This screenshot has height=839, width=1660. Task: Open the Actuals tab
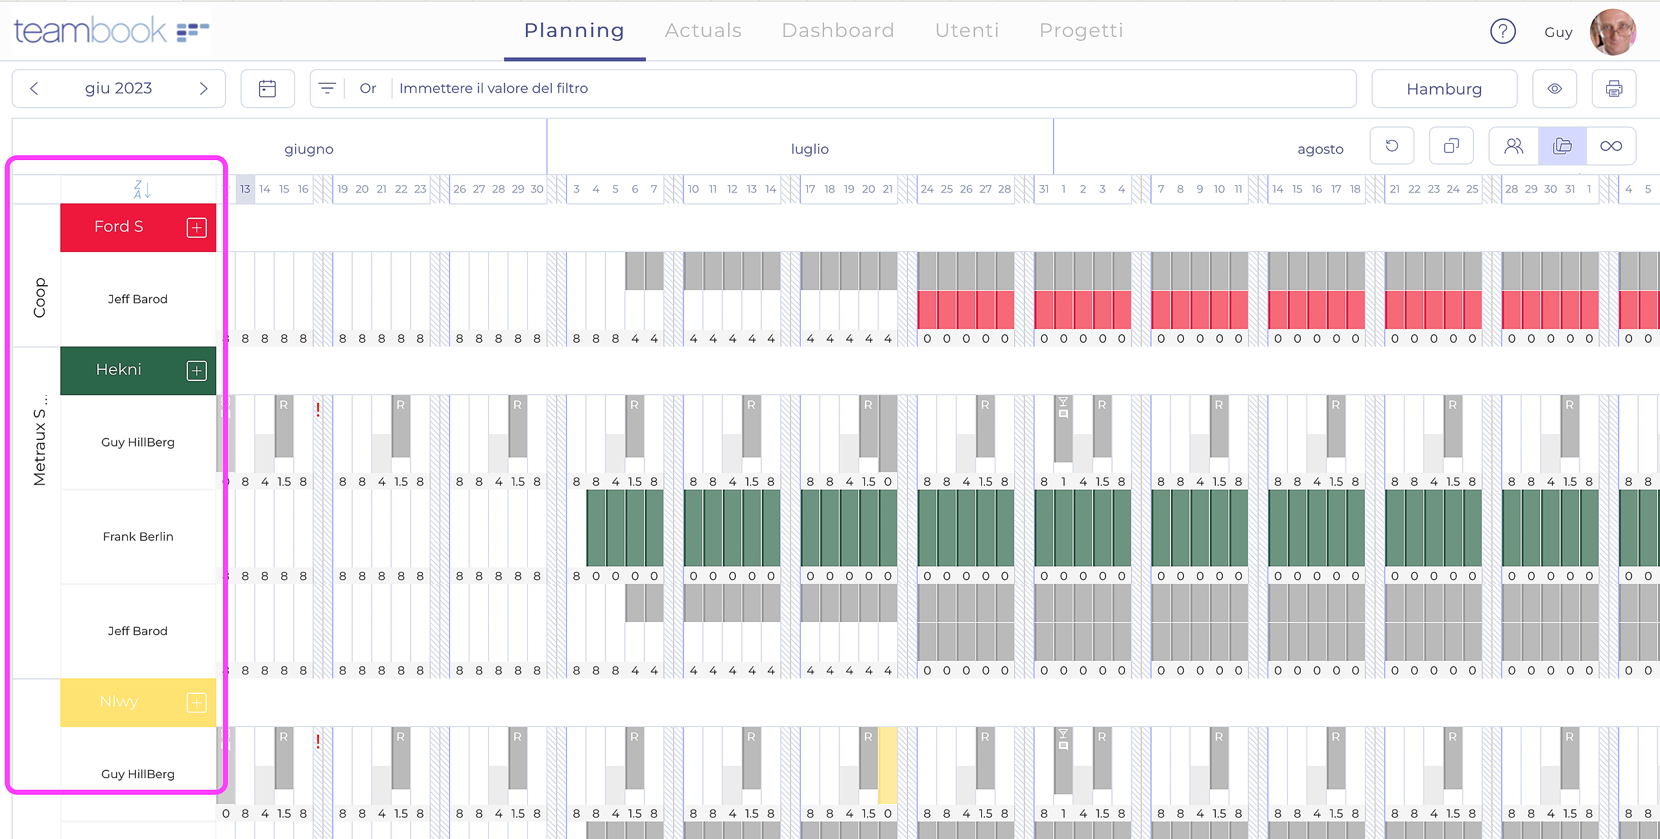coord(703,30)
